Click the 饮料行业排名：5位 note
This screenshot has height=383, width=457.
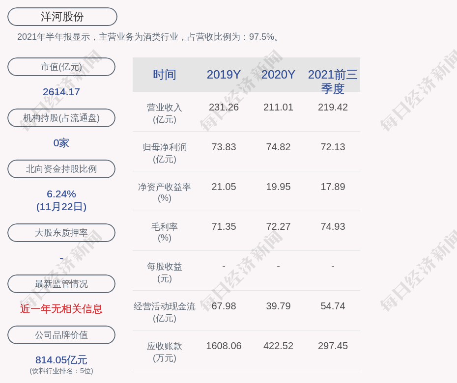[x=61, y=371]
